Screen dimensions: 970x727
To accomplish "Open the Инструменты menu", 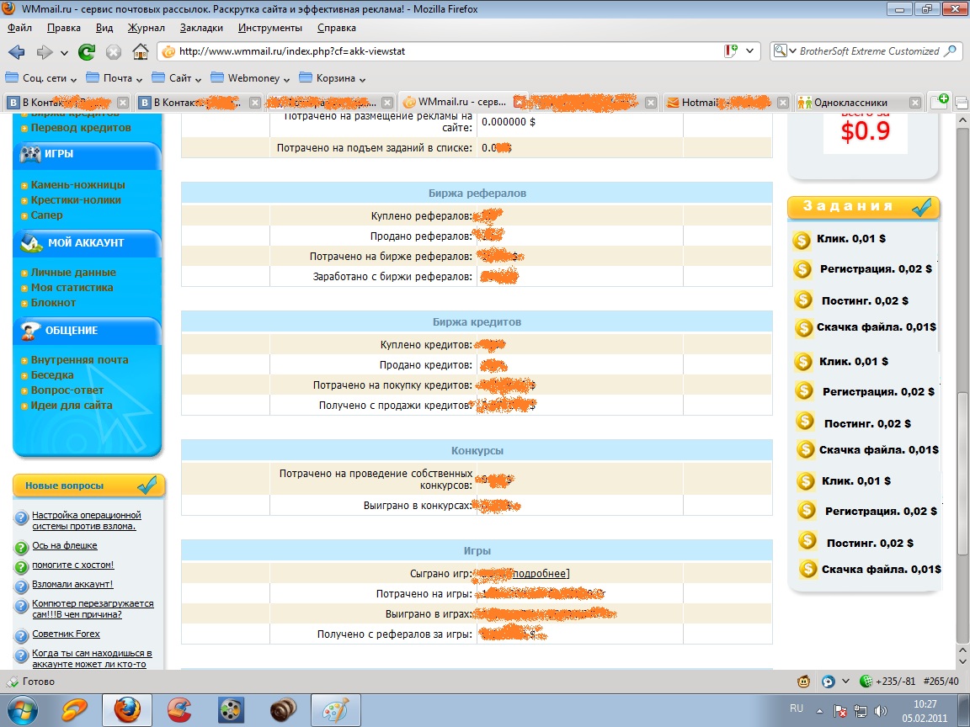I will point(270,28).
